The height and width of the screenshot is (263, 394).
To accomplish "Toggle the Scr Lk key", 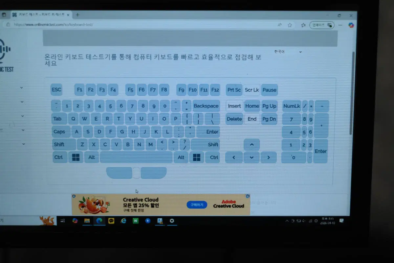I will [252, 90].
